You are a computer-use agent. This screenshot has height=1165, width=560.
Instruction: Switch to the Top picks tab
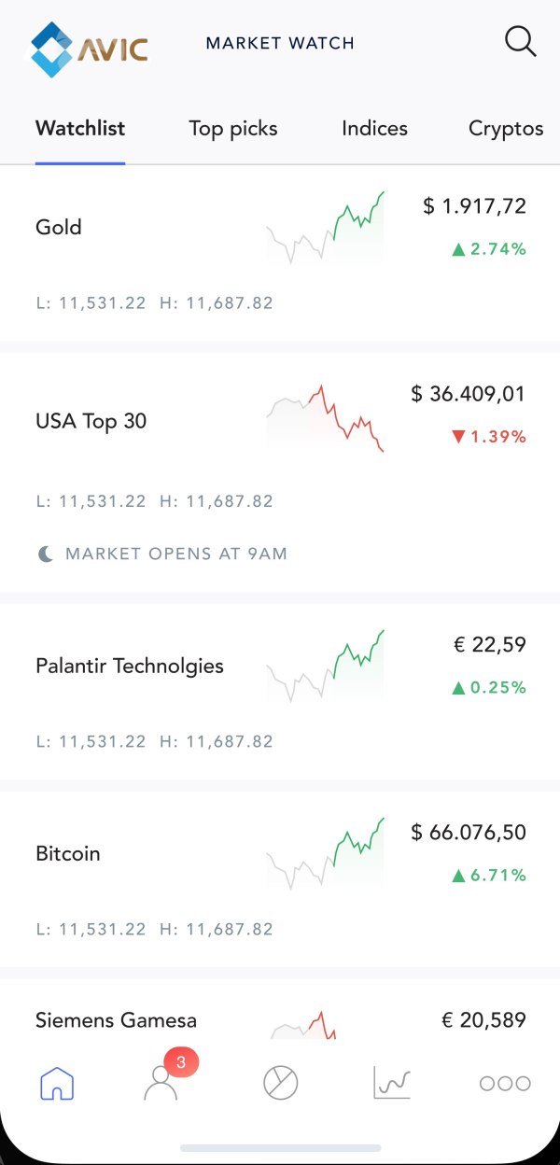[x=233, y=129]
